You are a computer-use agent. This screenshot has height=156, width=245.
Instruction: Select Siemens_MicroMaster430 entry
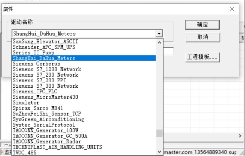(84, 97)
